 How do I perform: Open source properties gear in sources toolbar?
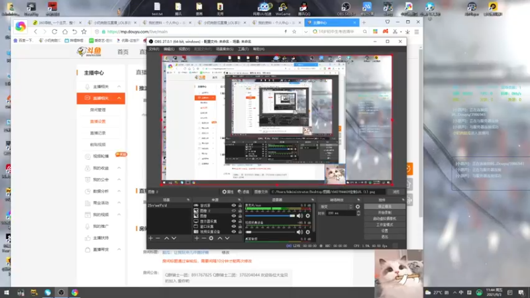211,238
